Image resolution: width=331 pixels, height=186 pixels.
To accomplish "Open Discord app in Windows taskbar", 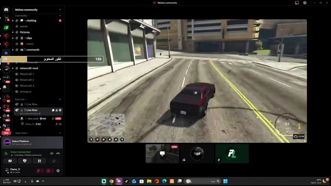I will click(119, 181).
